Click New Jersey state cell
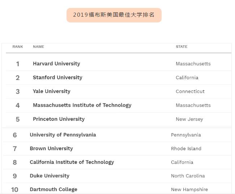235x194 pixels. click(x=189, y=119)
